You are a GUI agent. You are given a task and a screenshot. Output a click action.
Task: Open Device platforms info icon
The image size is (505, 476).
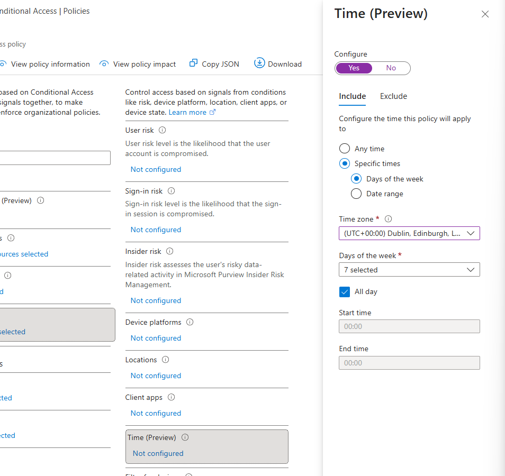[190, 322]
